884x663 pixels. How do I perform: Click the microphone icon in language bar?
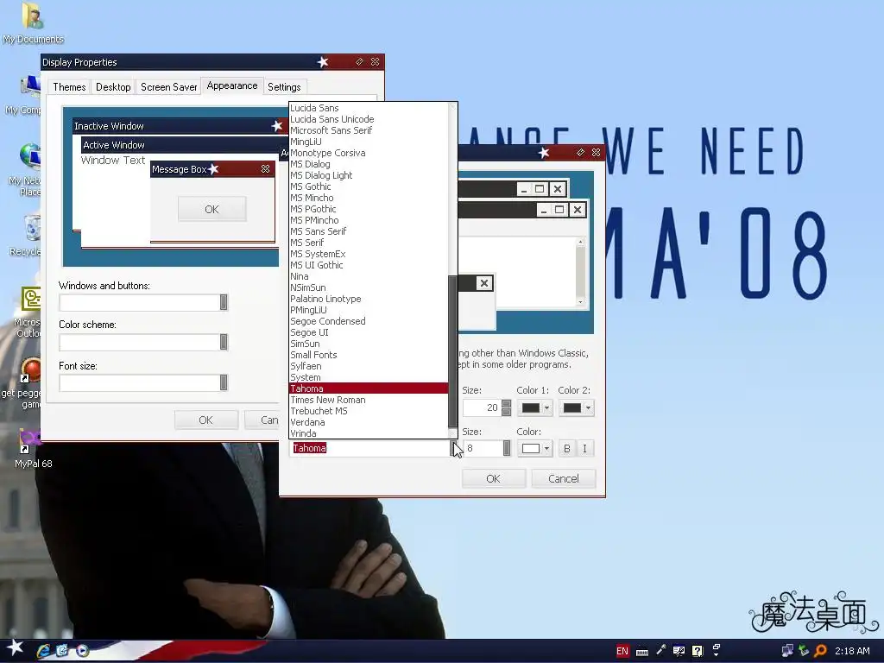point(660,651)
